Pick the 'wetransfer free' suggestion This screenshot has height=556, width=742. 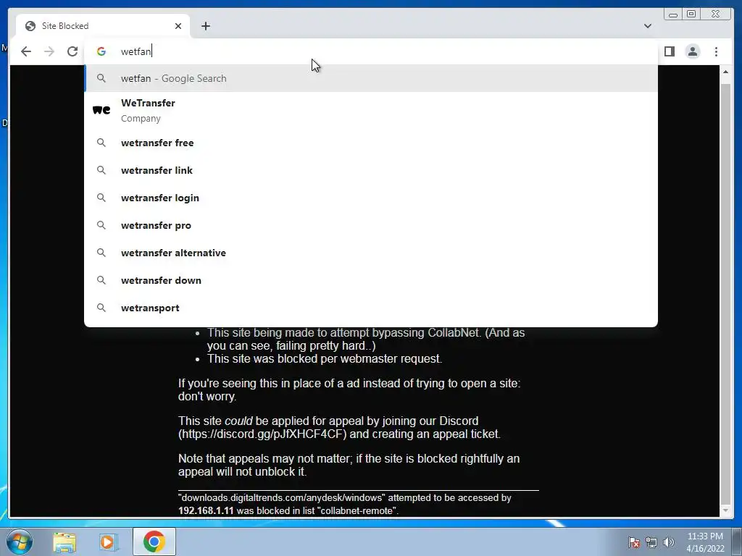pyautogui.click(x=371, y=143)
